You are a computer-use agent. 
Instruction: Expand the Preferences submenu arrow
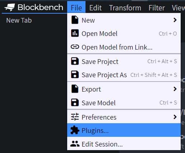pyautogui.click(x=175, y=117)
